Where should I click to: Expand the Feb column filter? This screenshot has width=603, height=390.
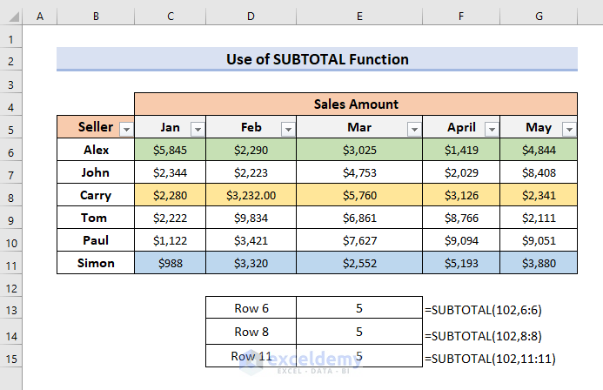click(287, 129)
